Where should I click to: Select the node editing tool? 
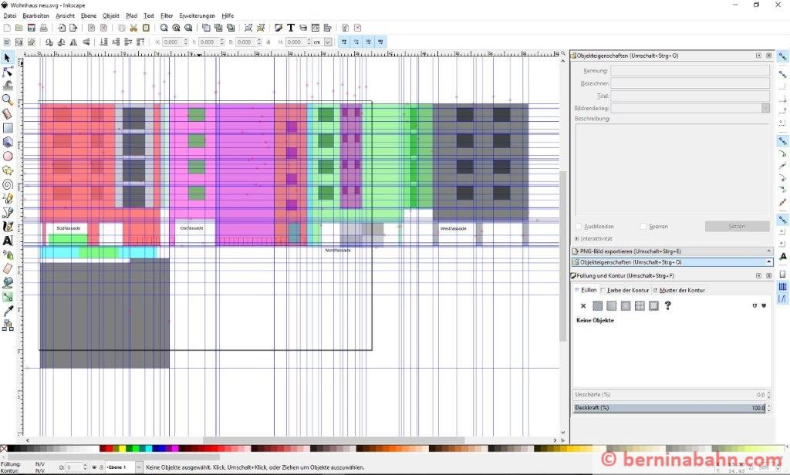point(8,71)
